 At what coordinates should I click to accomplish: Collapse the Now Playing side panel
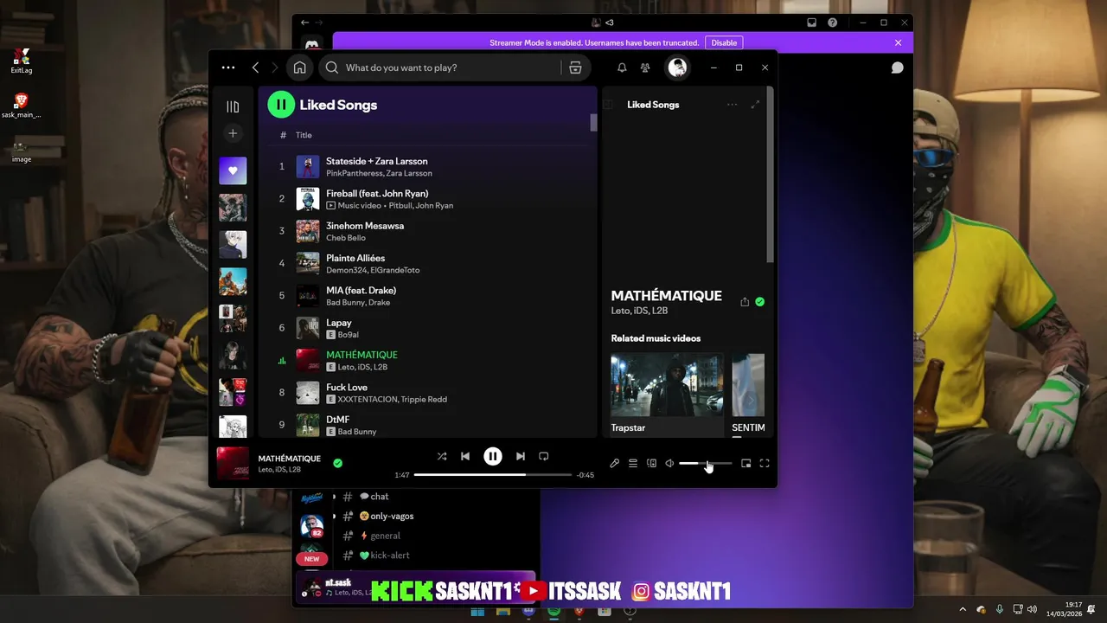tap(608, 105)
